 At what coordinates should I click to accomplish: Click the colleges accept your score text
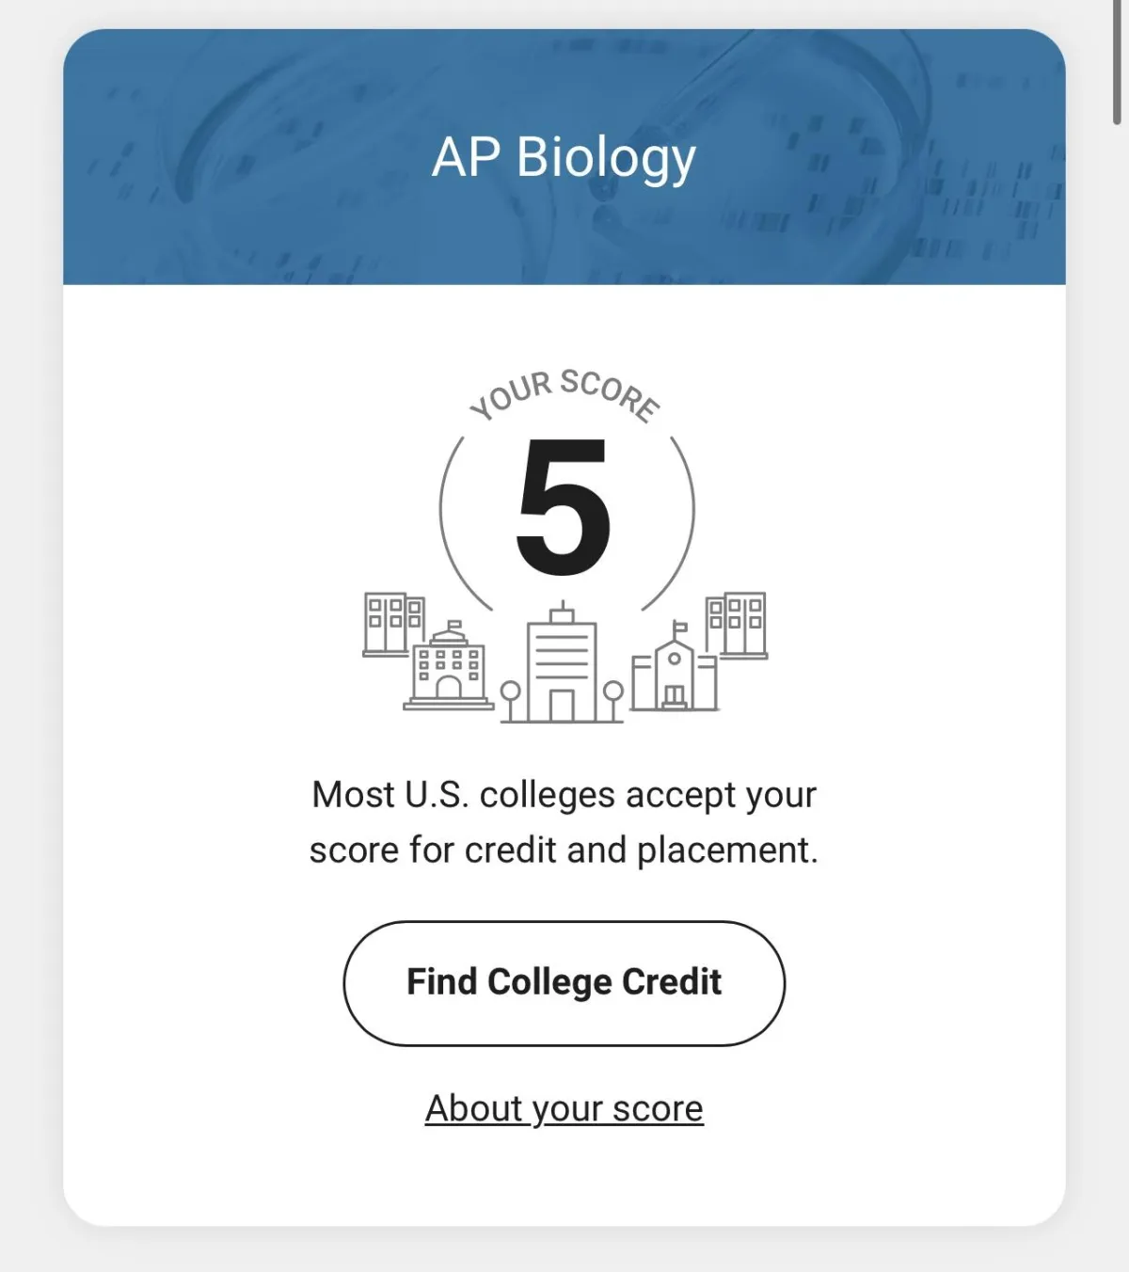(564, 822)
